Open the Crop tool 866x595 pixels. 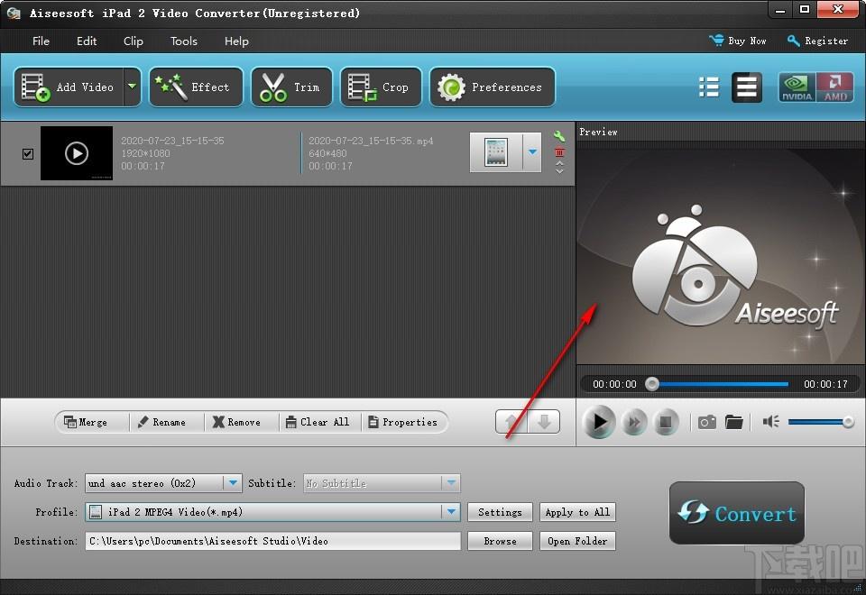tap(381, 87)
